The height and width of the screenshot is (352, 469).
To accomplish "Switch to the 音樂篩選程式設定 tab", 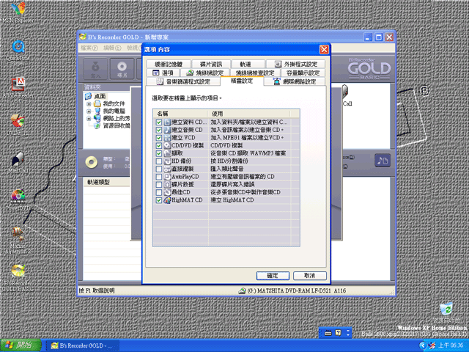I will tap(183, 81).
